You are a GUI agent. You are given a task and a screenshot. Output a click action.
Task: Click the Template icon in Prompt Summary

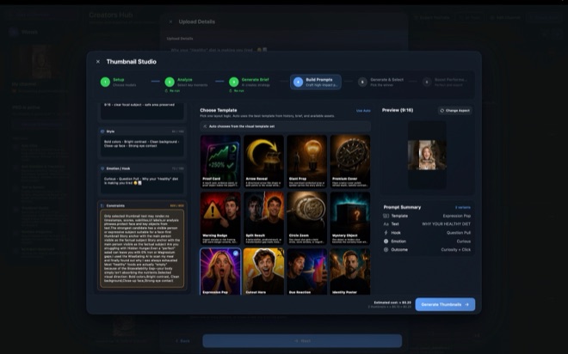pos(386,216)
